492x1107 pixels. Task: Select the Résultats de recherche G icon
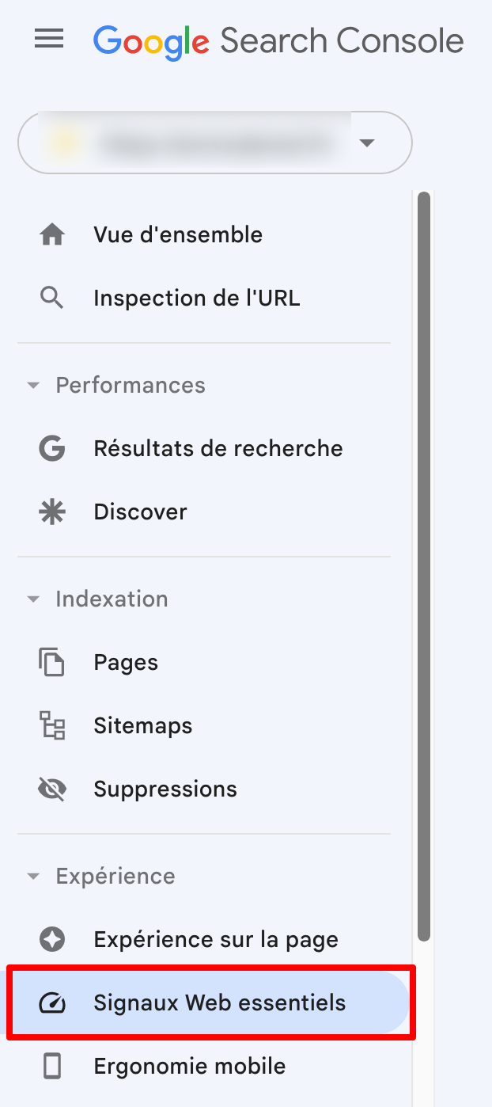(51, 448)
